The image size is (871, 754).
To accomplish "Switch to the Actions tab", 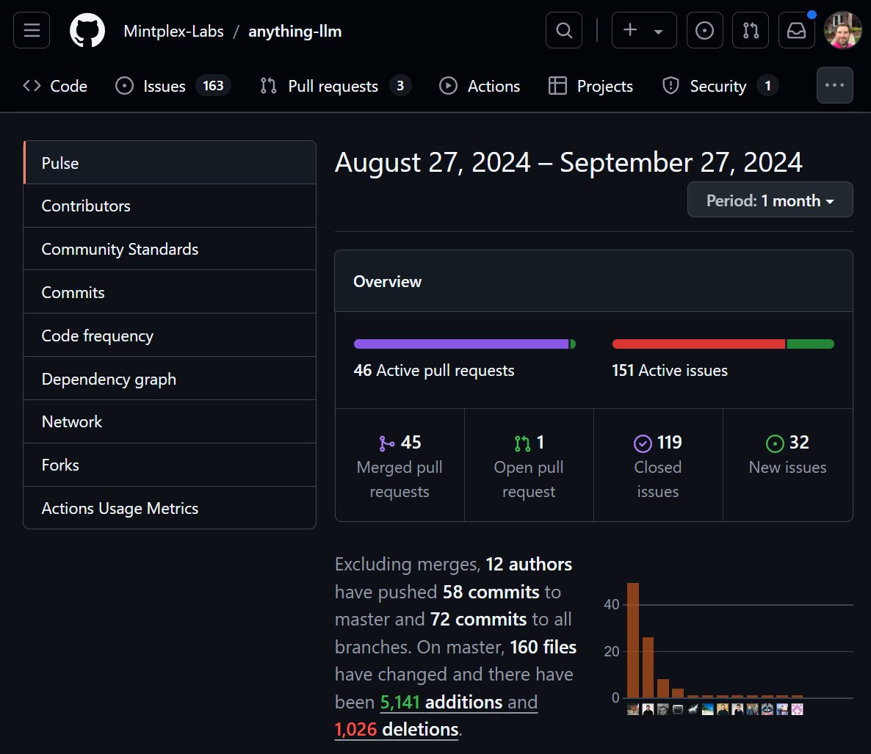I will [x=480, y=86].
